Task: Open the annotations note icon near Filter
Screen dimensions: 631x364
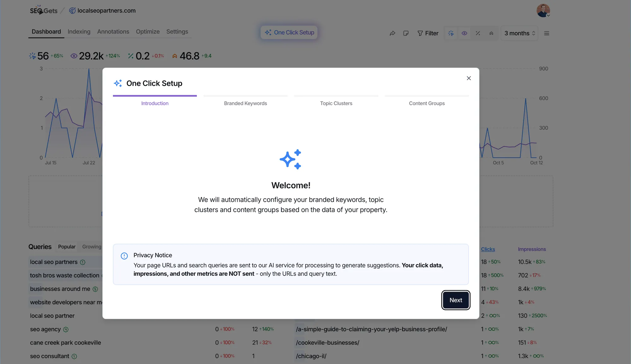Action: (406, 33)
